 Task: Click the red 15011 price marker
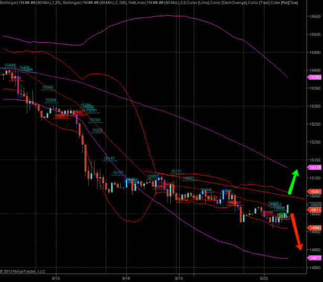(x=315, y=209)
